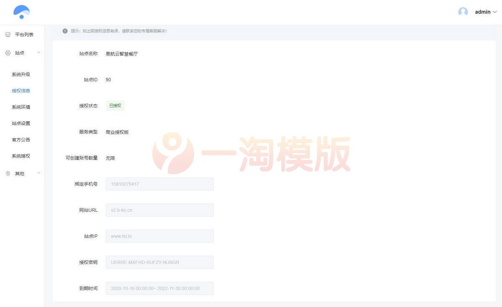
Task: Click the 绑定手机号 input field
Action: (x=160, y=184)
